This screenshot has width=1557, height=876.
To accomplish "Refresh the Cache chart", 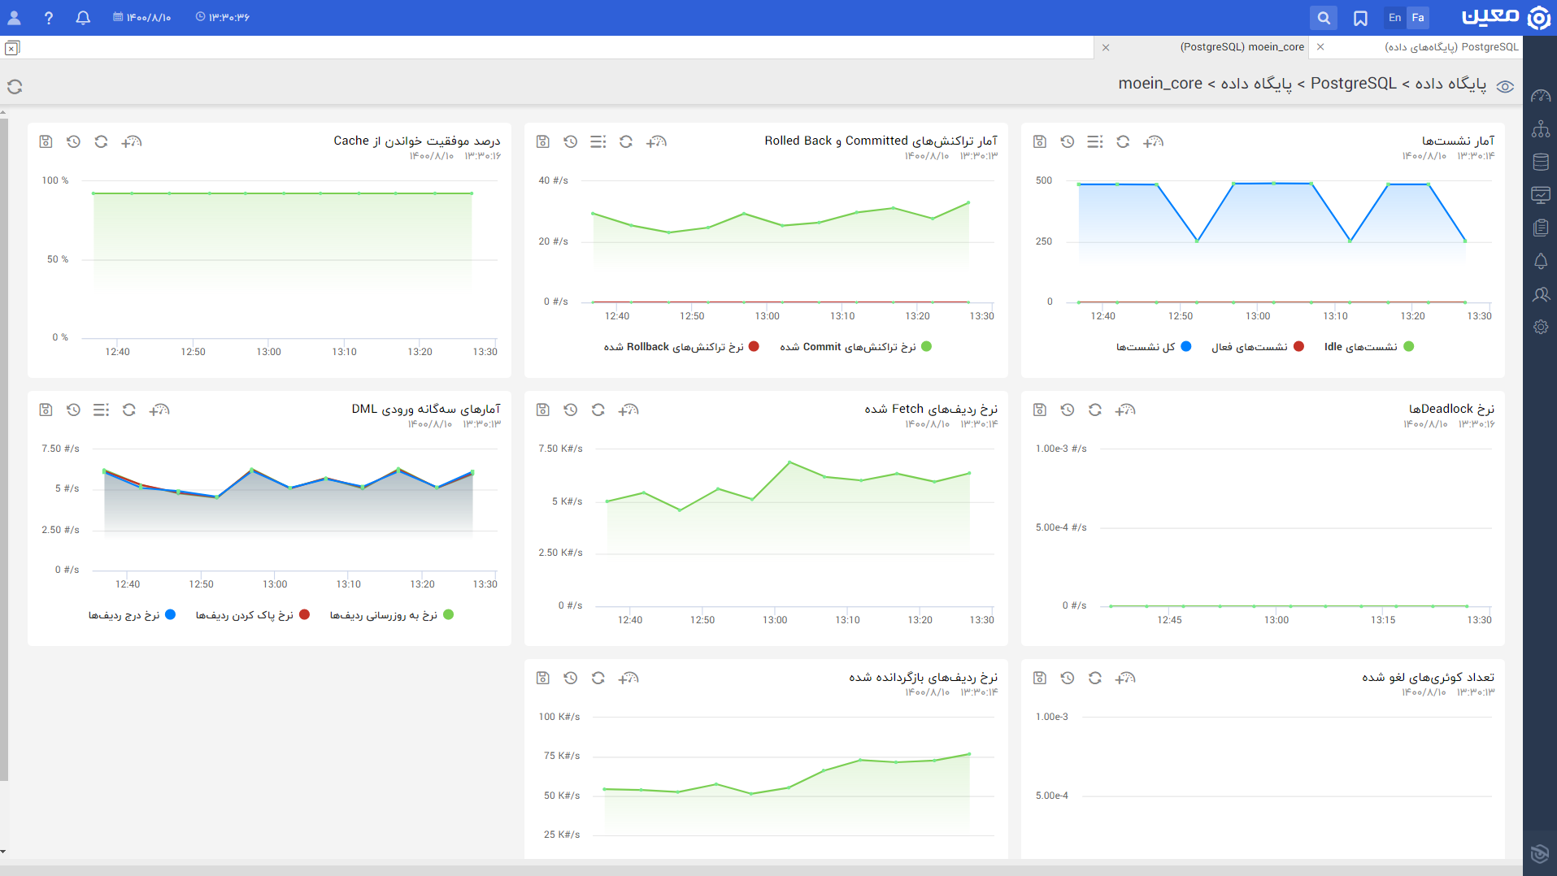I will point(101,141).
